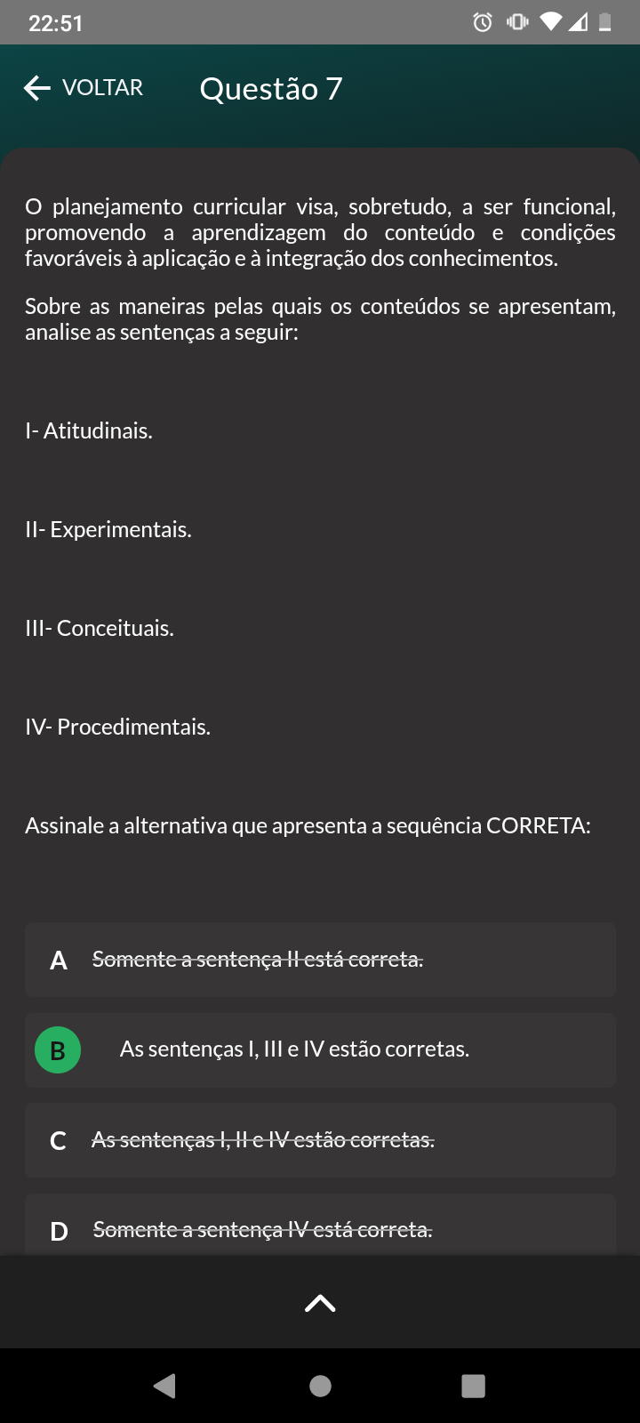Screen dimensions: 640x1423
Task: Go back via VOLTAR label
Action: 102,88
